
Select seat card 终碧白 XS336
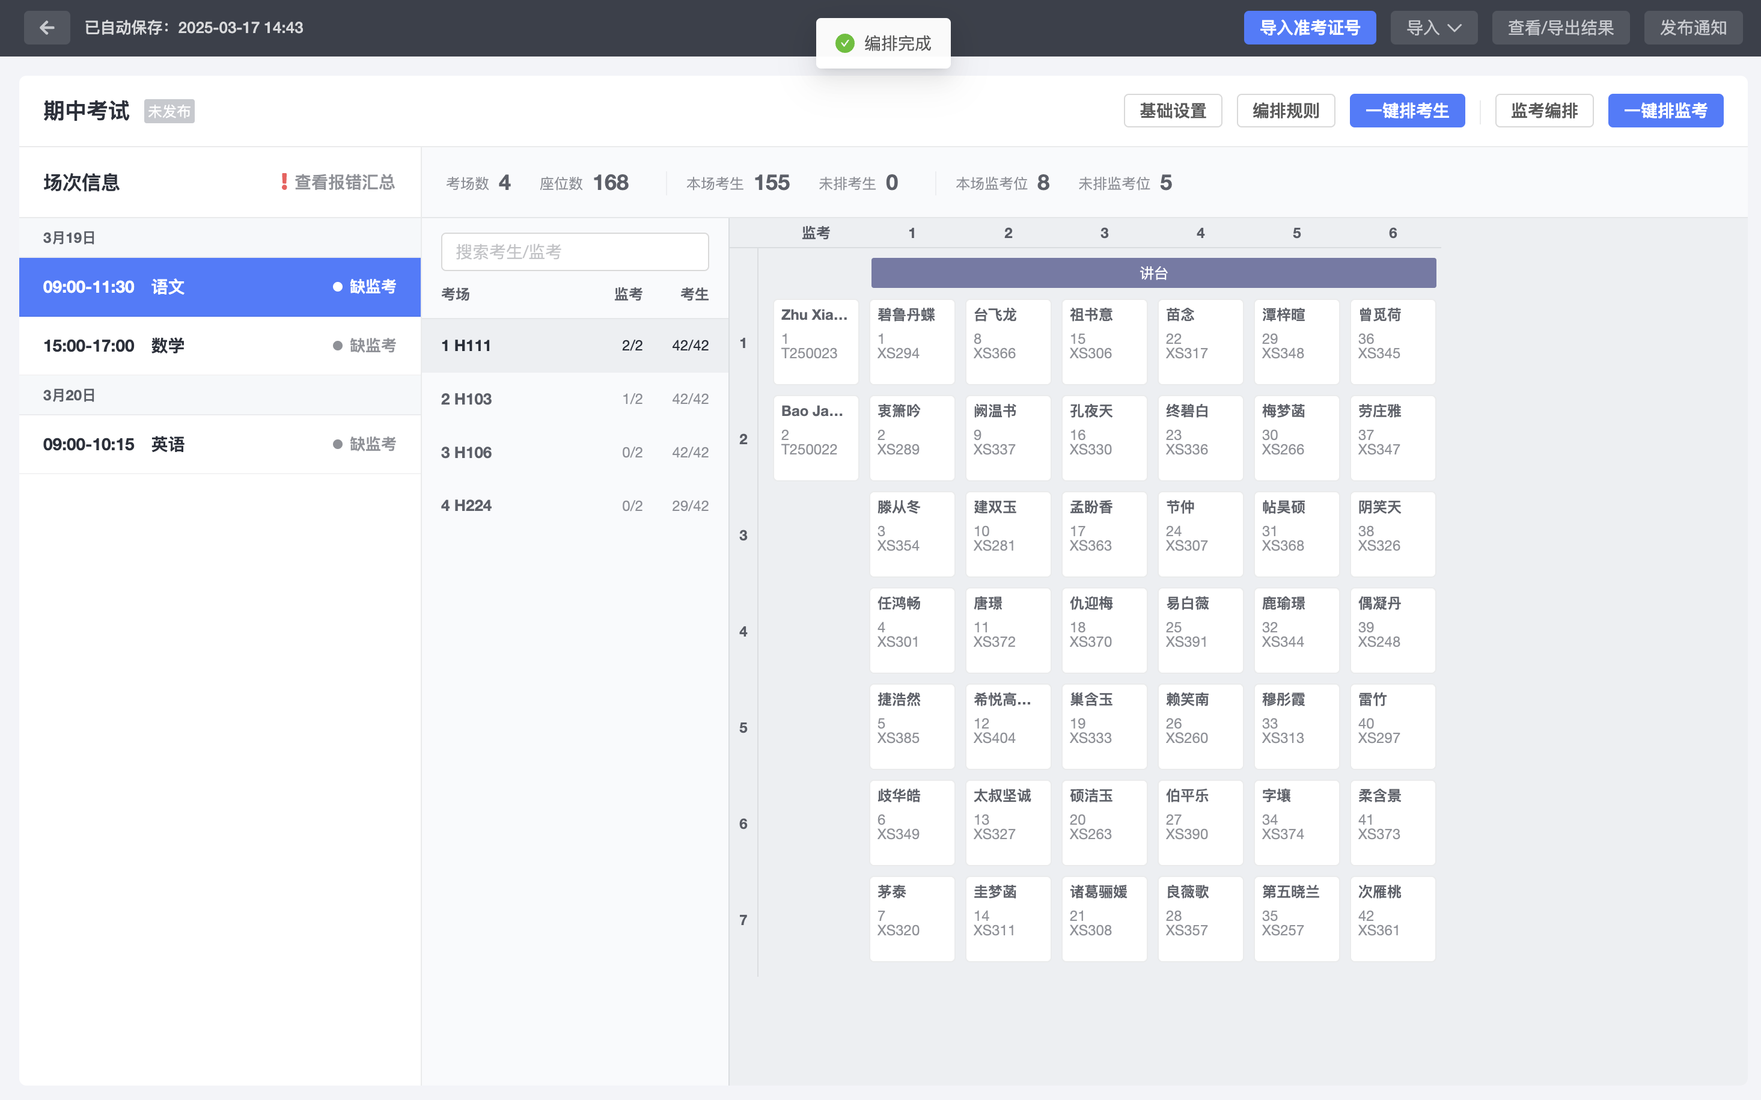(x=1200, y=438)
